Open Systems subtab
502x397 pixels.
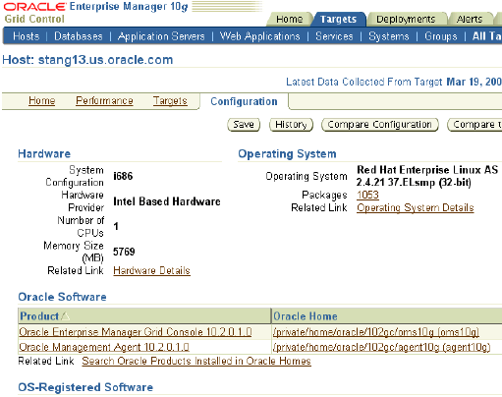coord(389,36)
